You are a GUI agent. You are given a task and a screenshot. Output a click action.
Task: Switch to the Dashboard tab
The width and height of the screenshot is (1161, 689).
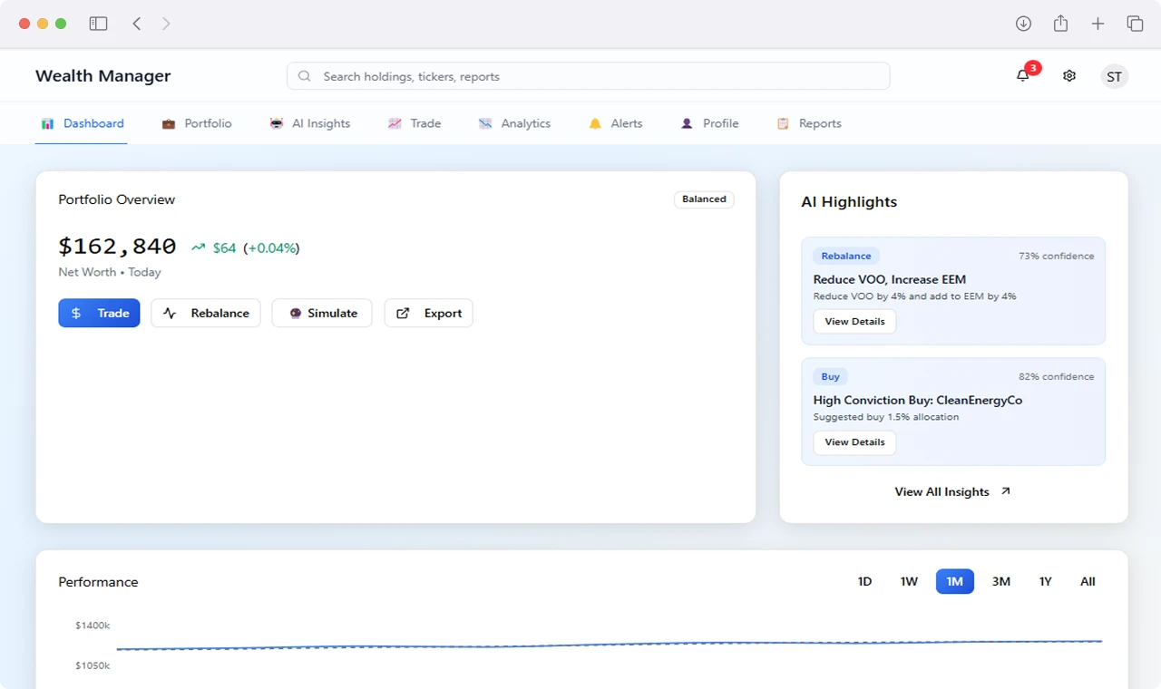(x=83, y=123)
